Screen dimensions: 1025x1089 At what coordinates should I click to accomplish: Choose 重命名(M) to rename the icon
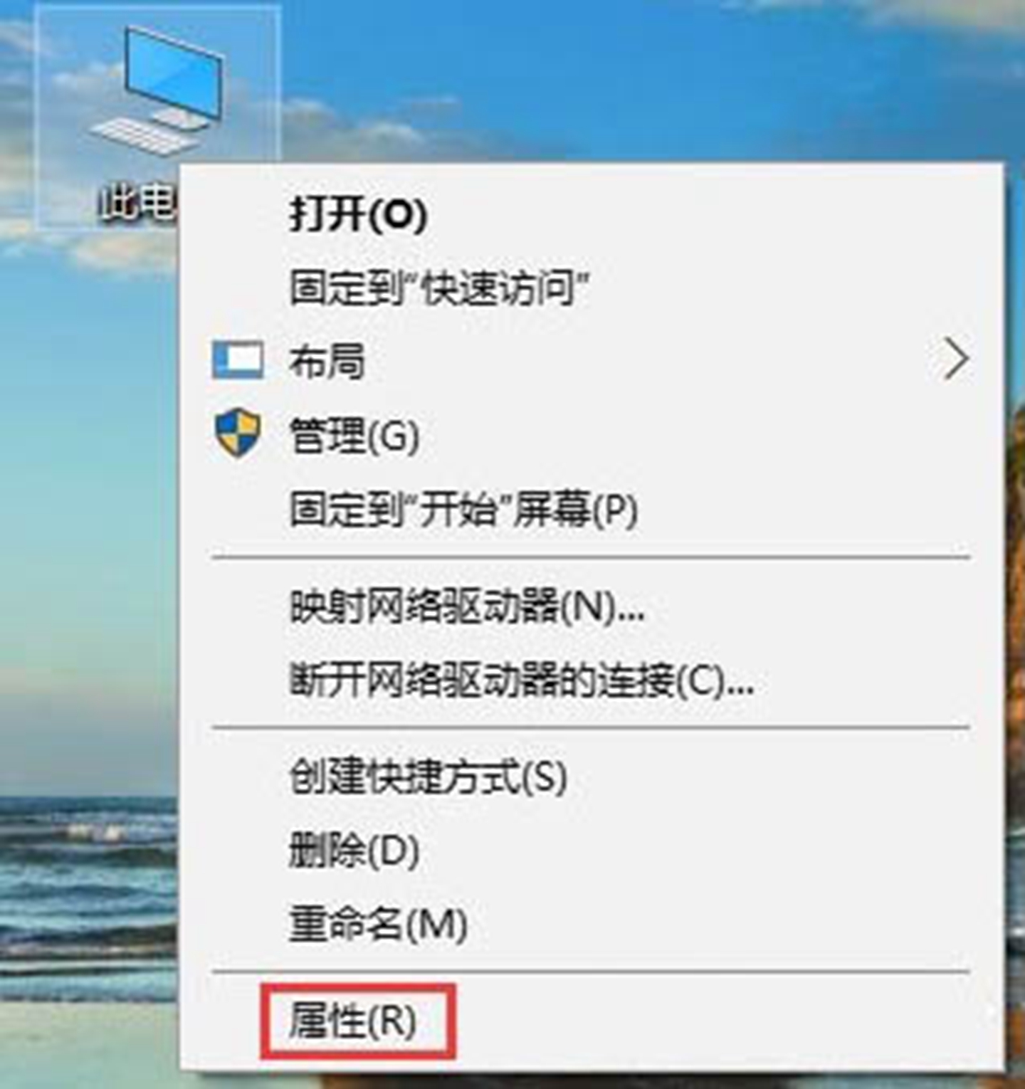click(378, 924)
